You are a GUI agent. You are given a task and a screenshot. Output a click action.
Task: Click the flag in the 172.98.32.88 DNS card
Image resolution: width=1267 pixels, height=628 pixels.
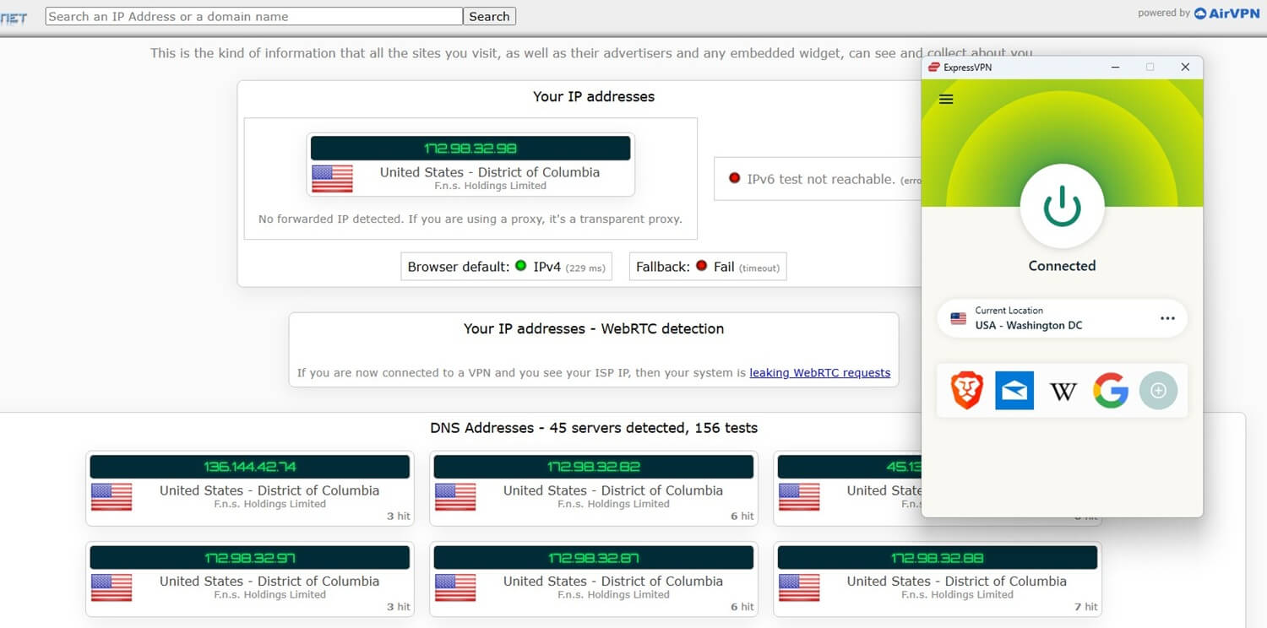(799, 587)
